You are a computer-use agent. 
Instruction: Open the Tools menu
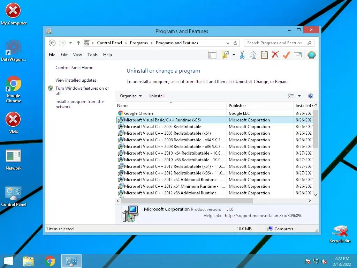point(92,55)
